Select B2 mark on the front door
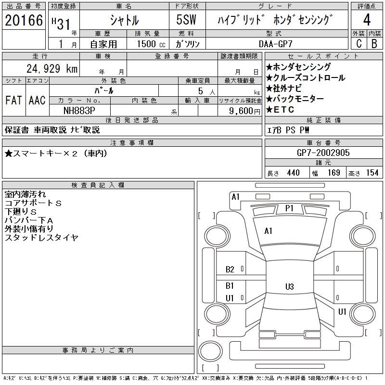Viewport: 385px width, 385px height. pos(230,269)
